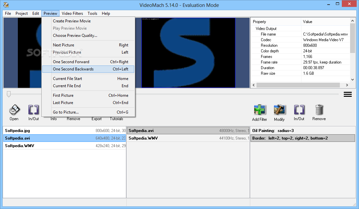Click the timeline position slider handle
Viewport: 359px width, 209px height.
coord(9,94)
